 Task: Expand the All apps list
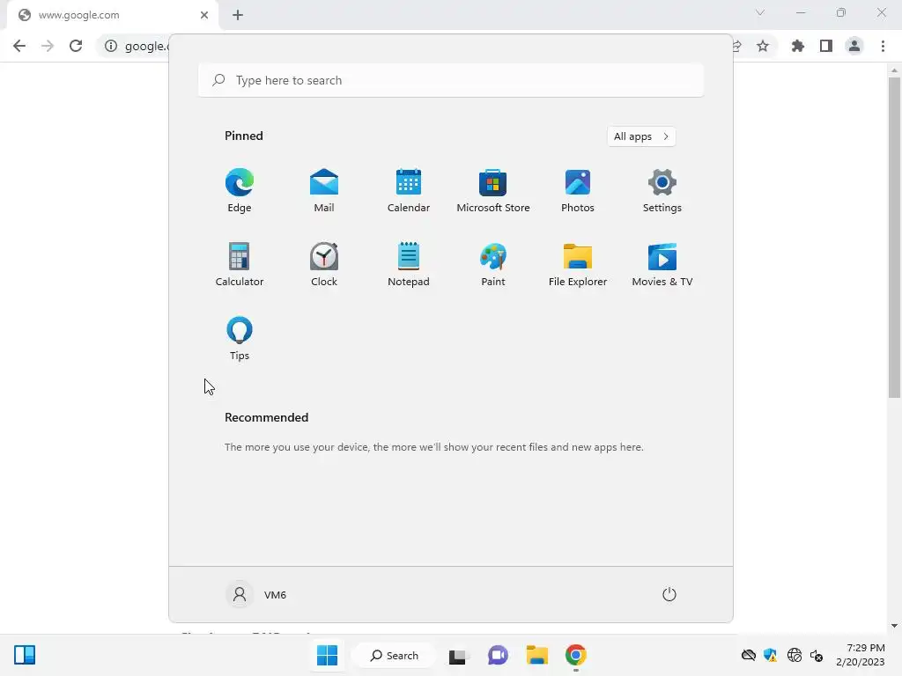point(641,136)
